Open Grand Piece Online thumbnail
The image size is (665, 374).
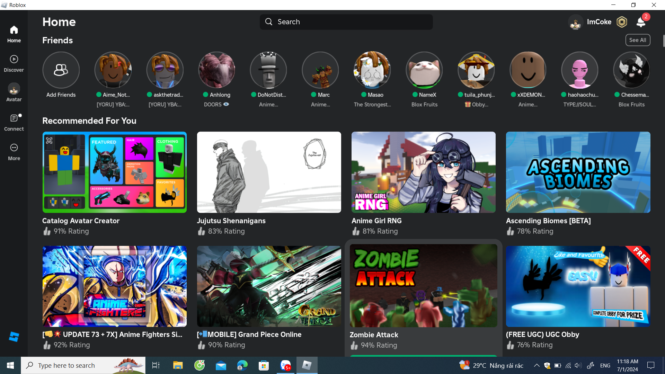(269, 286)
